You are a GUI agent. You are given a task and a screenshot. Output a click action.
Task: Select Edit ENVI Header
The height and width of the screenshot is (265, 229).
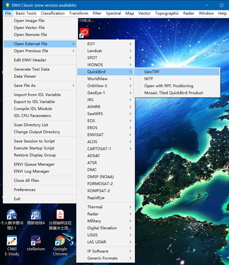(x=40, y=60)
